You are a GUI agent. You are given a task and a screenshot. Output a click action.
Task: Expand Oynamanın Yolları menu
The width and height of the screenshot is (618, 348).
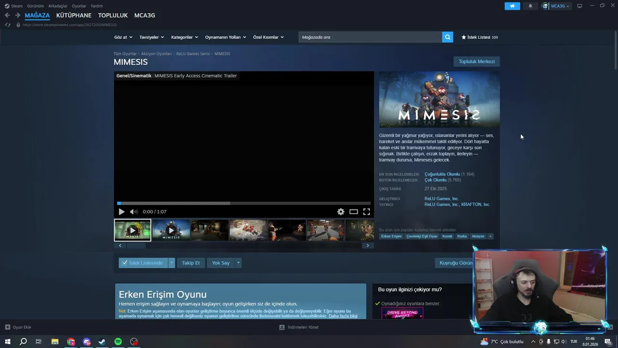pyautogui.click(x=225, y=37)
